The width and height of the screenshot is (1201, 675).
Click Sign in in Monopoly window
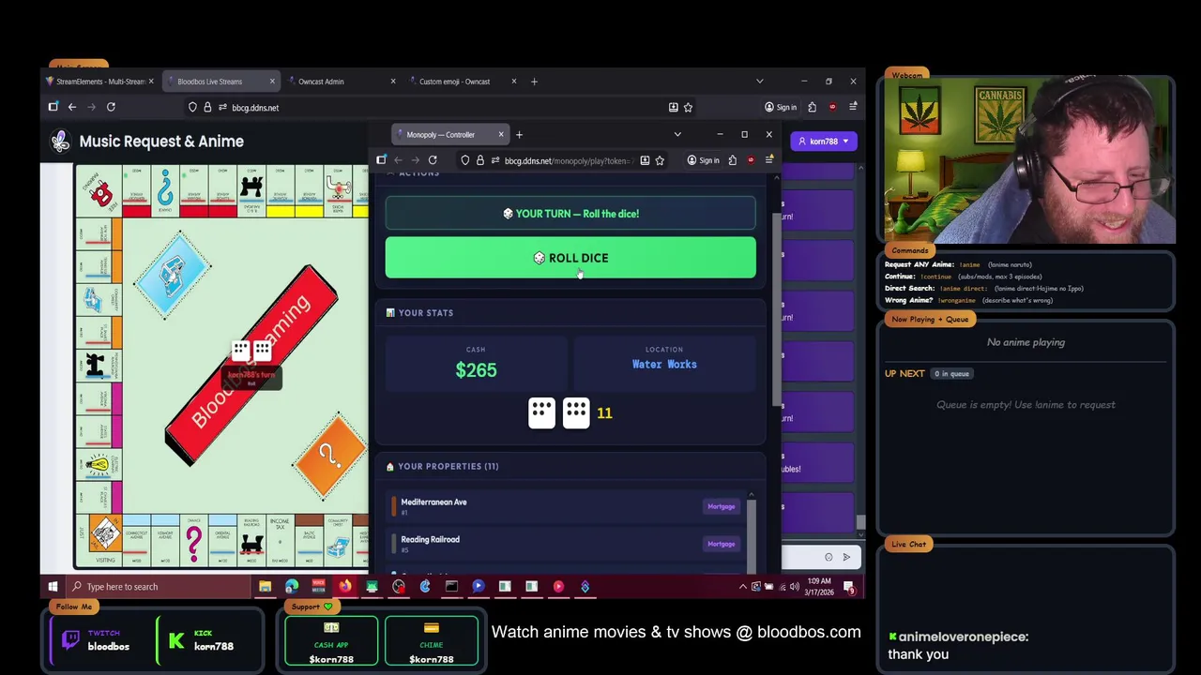(702, 160)
